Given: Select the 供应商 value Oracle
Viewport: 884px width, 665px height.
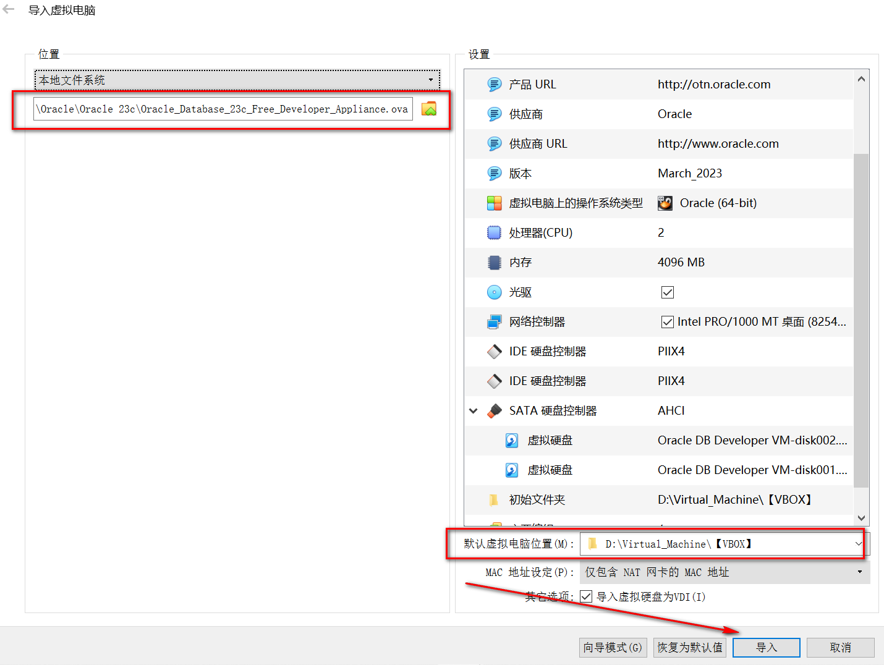Looking at the screenshot, I should (x=675, y=114).
